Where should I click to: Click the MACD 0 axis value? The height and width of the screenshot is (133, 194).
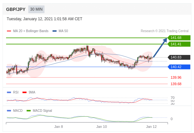(172, 119)
